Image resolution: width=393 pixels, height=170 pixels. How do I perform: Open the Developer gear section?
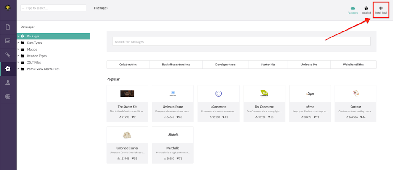coord(8,69)
